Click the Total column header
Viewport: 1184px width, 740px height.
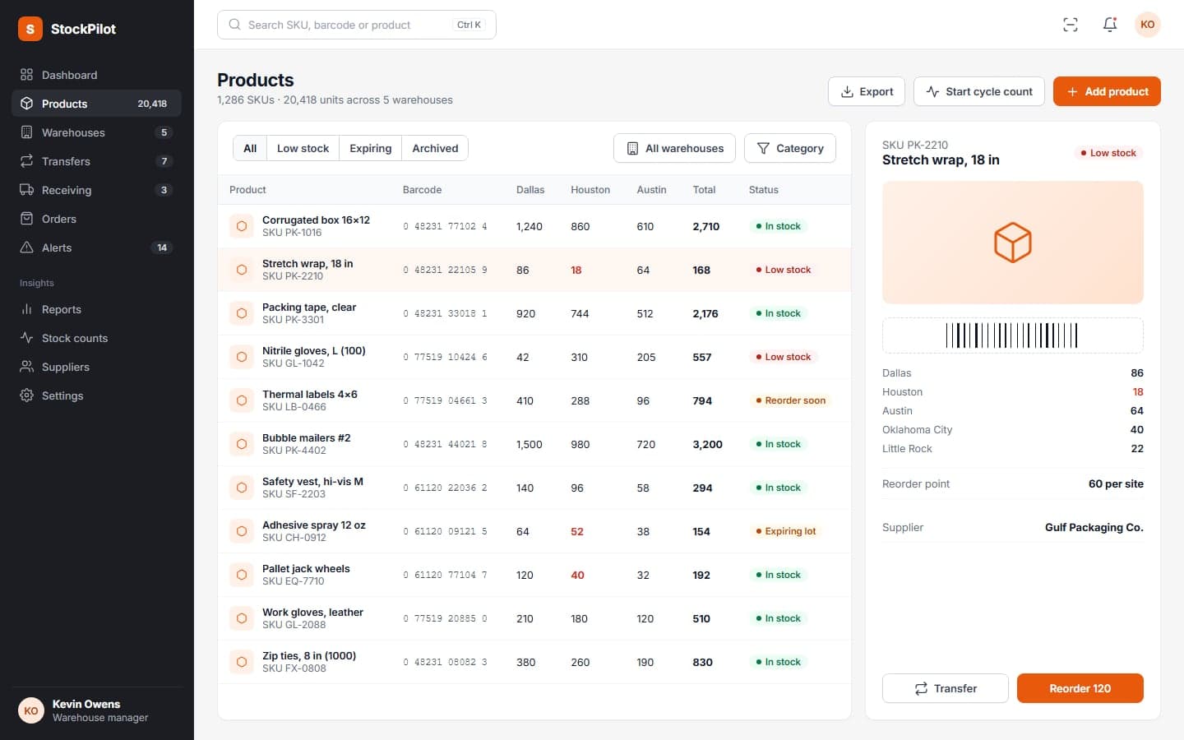tap(704, 190)
